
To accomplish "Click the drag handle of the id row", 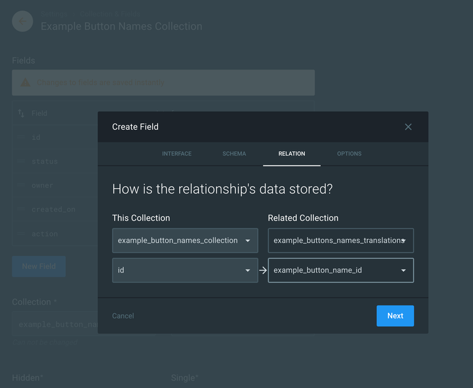I will coord(21,138).
